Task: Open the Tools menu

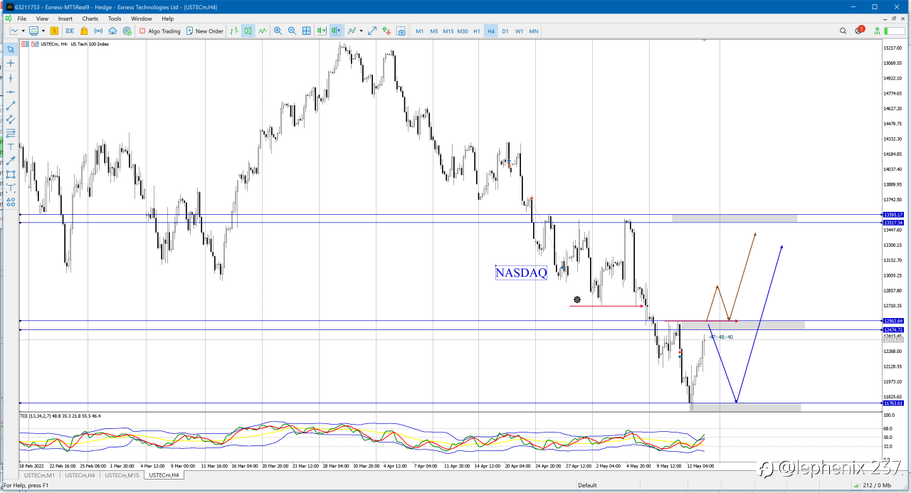Action: 115,18
